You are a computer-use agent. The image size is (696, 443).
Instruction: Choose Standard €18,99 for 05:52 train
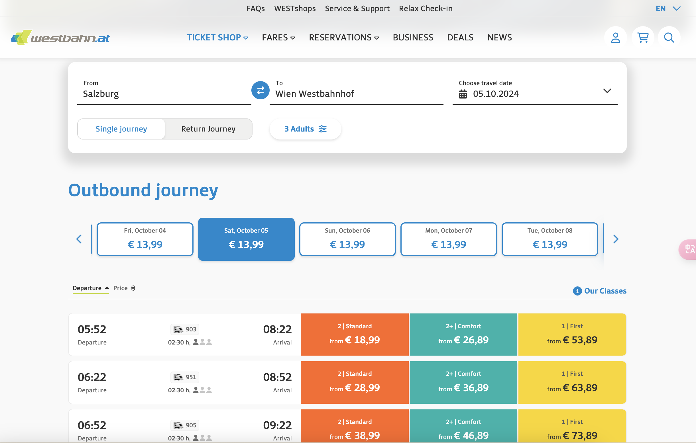(355, 335)
